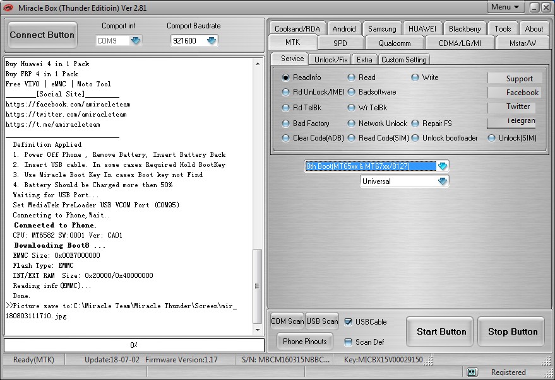The height and width of the screenshot is (380, 555).
Task: Switch to the CDMA/LG/MI tab
Action: pyautogui.click(x=460, y=43)
